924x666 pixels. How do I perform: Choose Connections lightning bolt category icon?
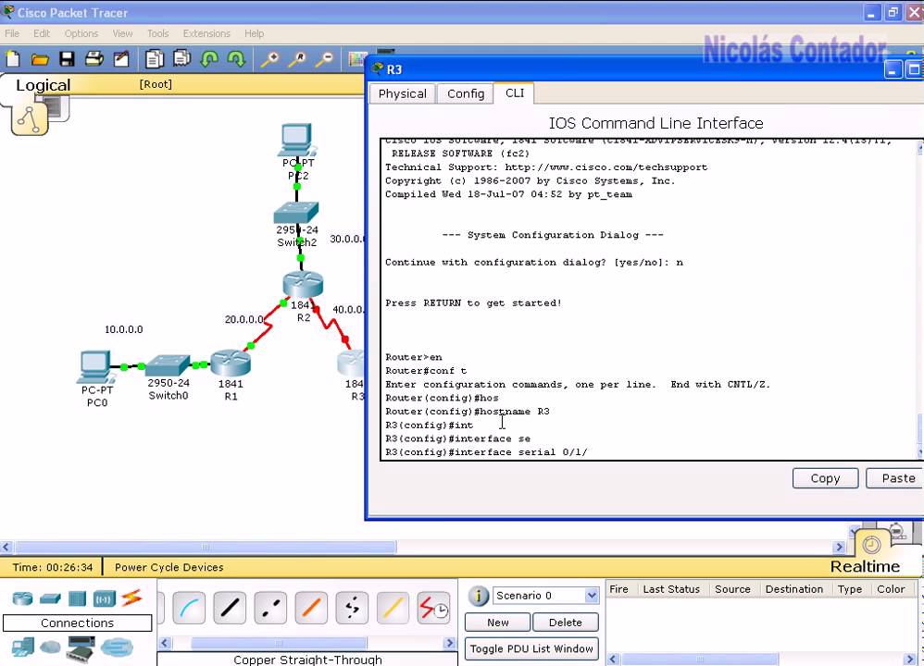[132, 598]
